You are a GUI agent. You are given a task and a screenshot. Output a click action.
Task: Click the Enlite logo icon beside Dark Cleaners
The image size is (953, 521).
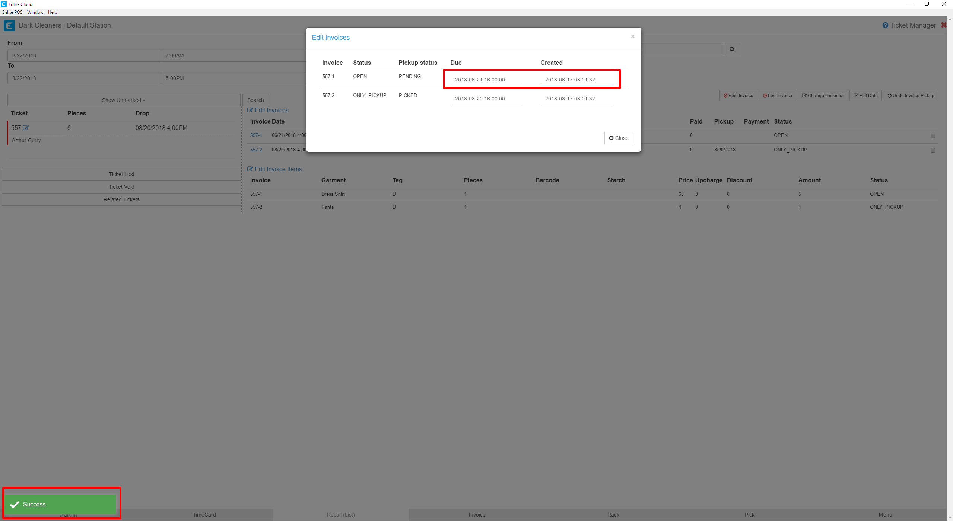pyautogui.click(x=9, y=25)
